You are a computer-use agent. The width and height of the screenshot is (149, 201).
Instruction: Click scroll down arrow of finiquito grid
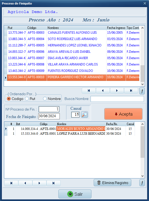(x=142, y=176)
